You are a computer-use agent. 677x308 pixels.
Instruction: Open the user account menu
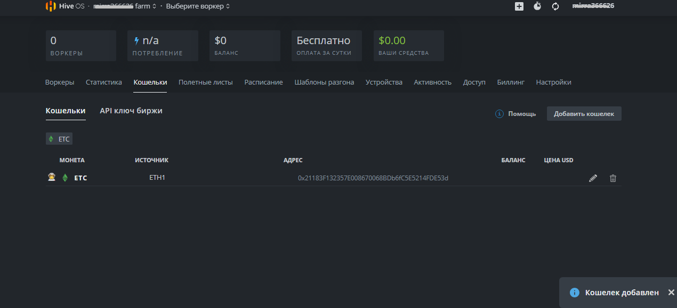click(593, 6)
